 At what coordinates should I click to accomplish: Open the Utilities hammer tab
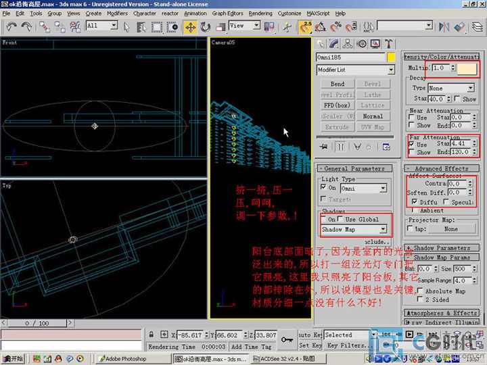pos(388,44)
